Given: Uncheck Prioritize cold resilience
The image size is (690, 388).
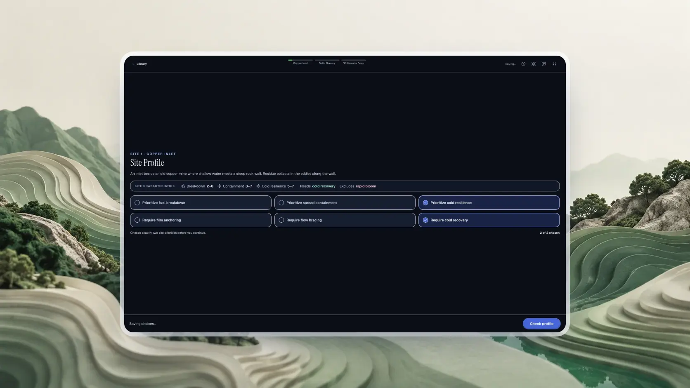Looking at the screenshot, I should pos(489,203).
